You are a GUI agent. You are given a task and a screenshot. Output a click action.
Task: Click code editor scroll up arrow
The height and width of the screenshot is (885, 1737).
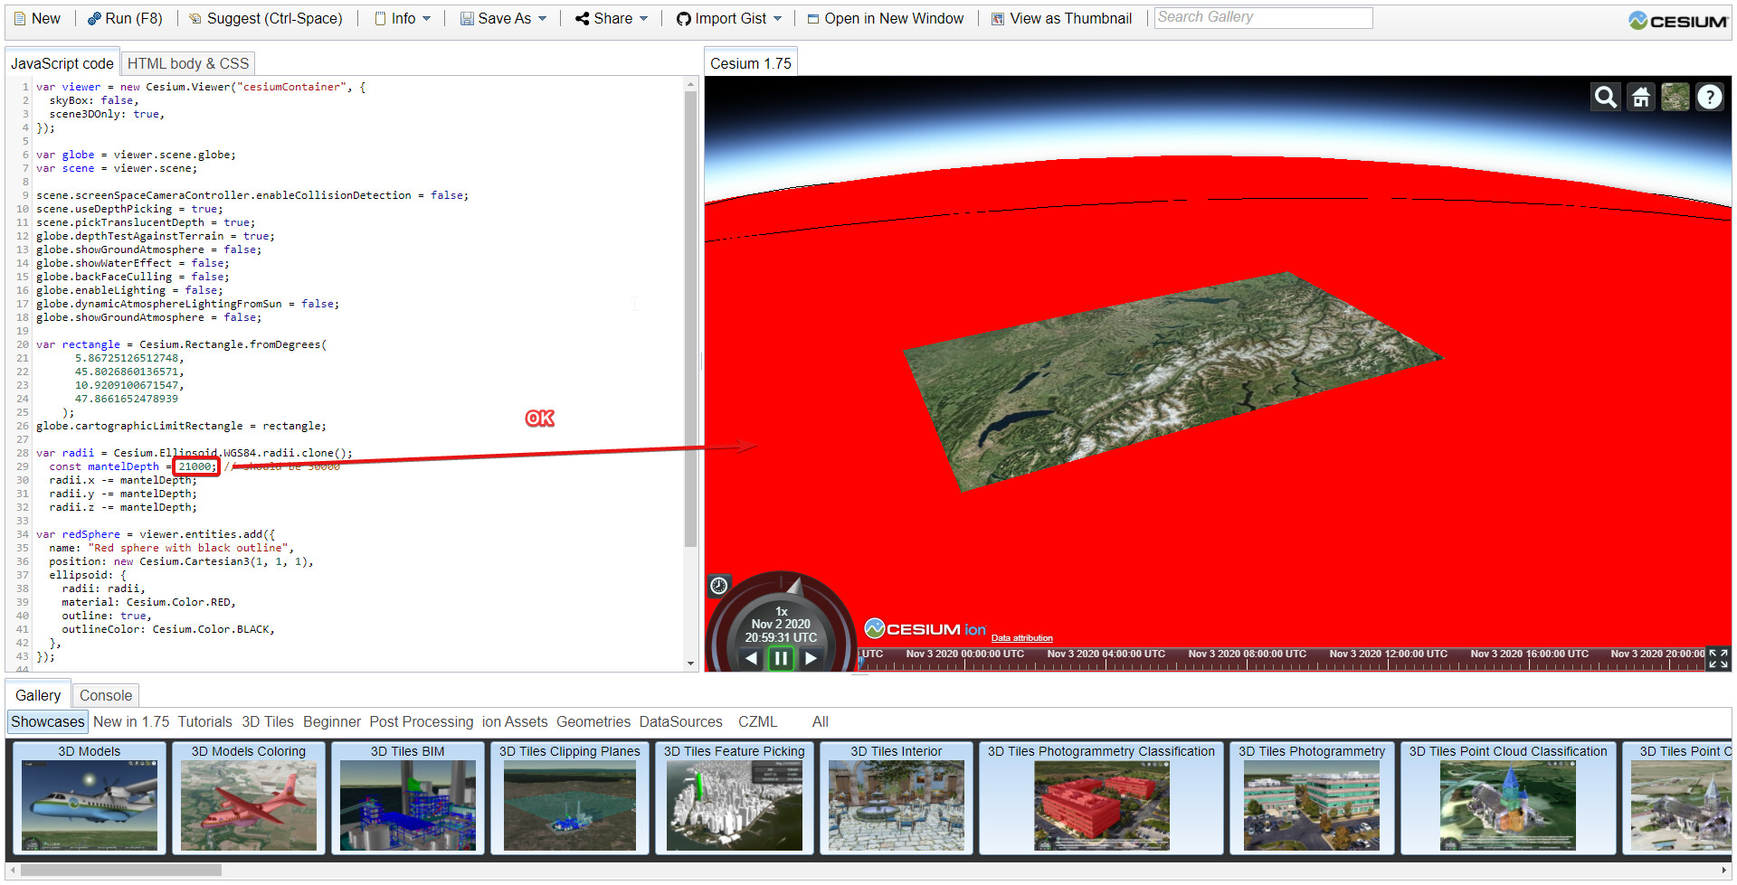690,84
